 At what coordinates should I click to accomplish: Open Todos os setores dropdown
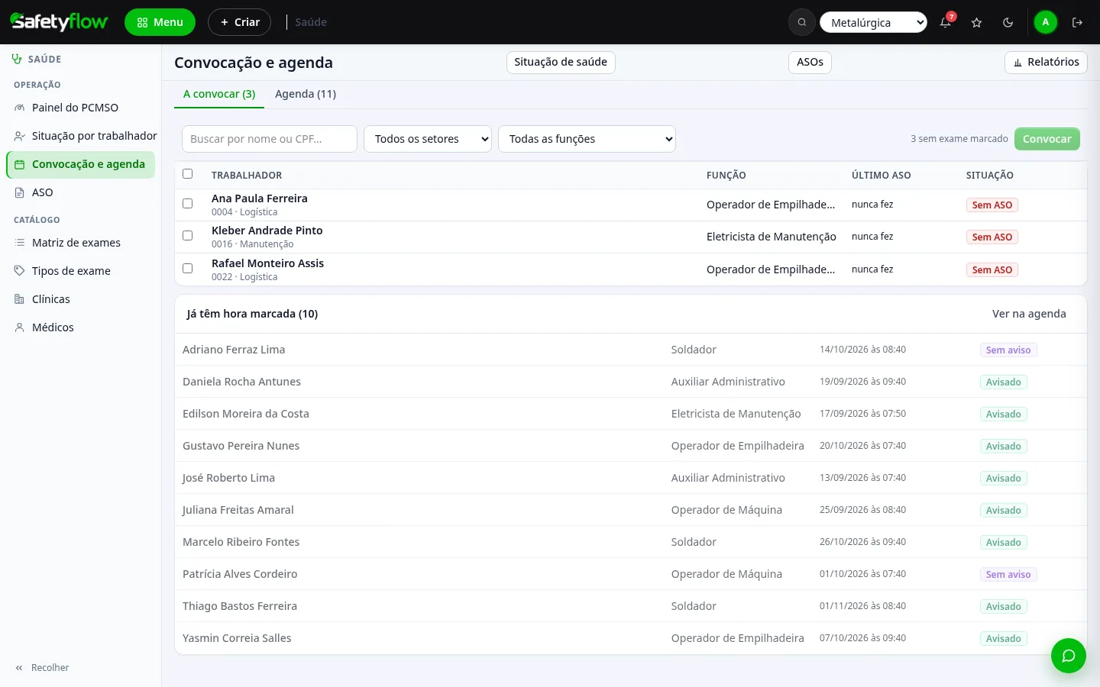tap(428, 139)
